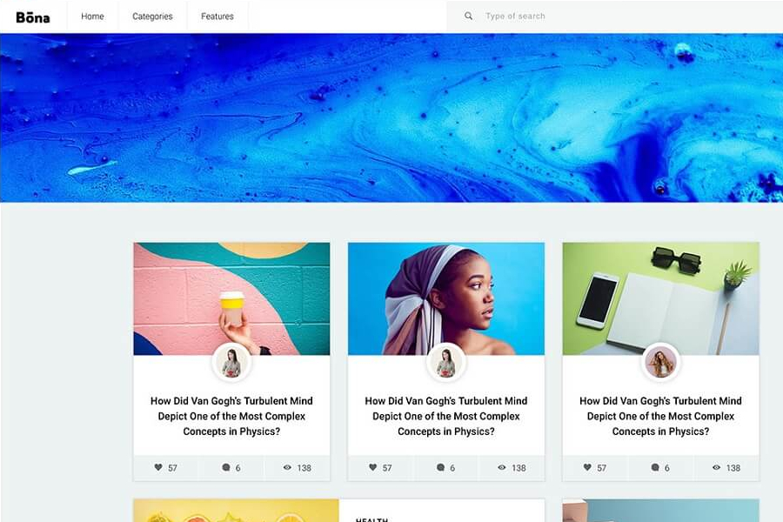Click the woman with headscarf thumbnail
This screenshot has height=522, width=783.
pyautogui.click(x=446, y=298)
